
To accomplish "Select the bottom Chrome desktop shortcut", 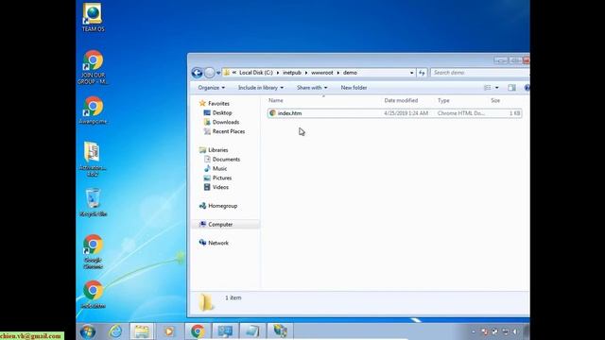I will (93, 295).
